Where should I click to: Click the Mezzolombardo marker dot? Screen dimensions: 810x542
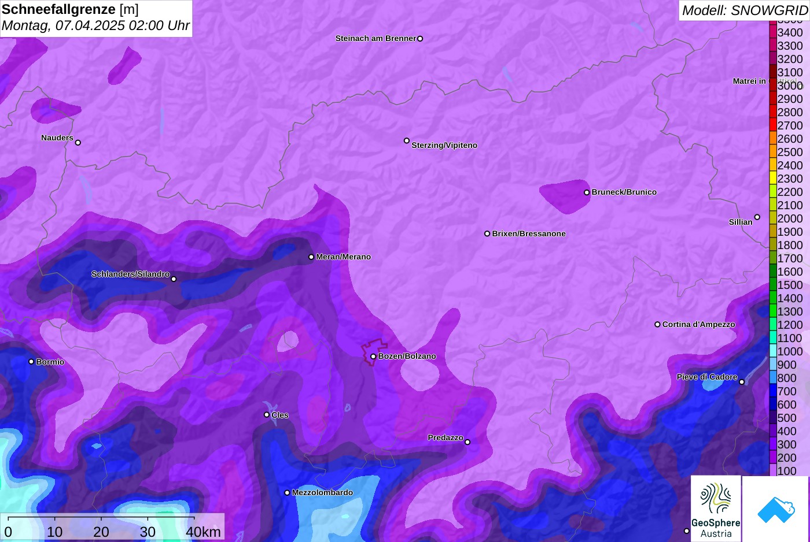click(x=287, y=493)
